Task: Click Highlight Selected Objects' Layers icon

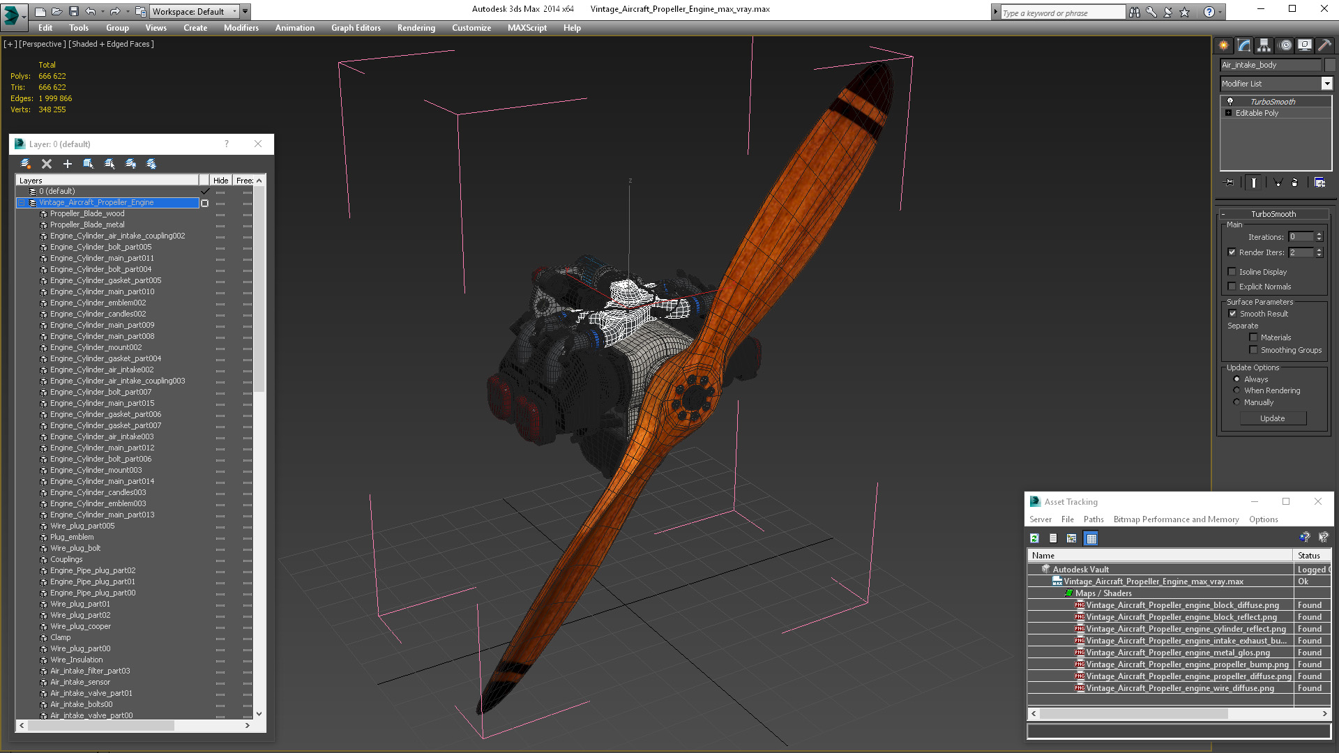Action: pos(109,164)
